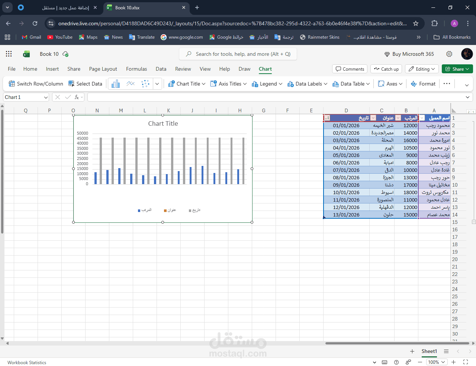Open the account profile picture
Viewport: 476px width, 366px height.
coord(467,54)
